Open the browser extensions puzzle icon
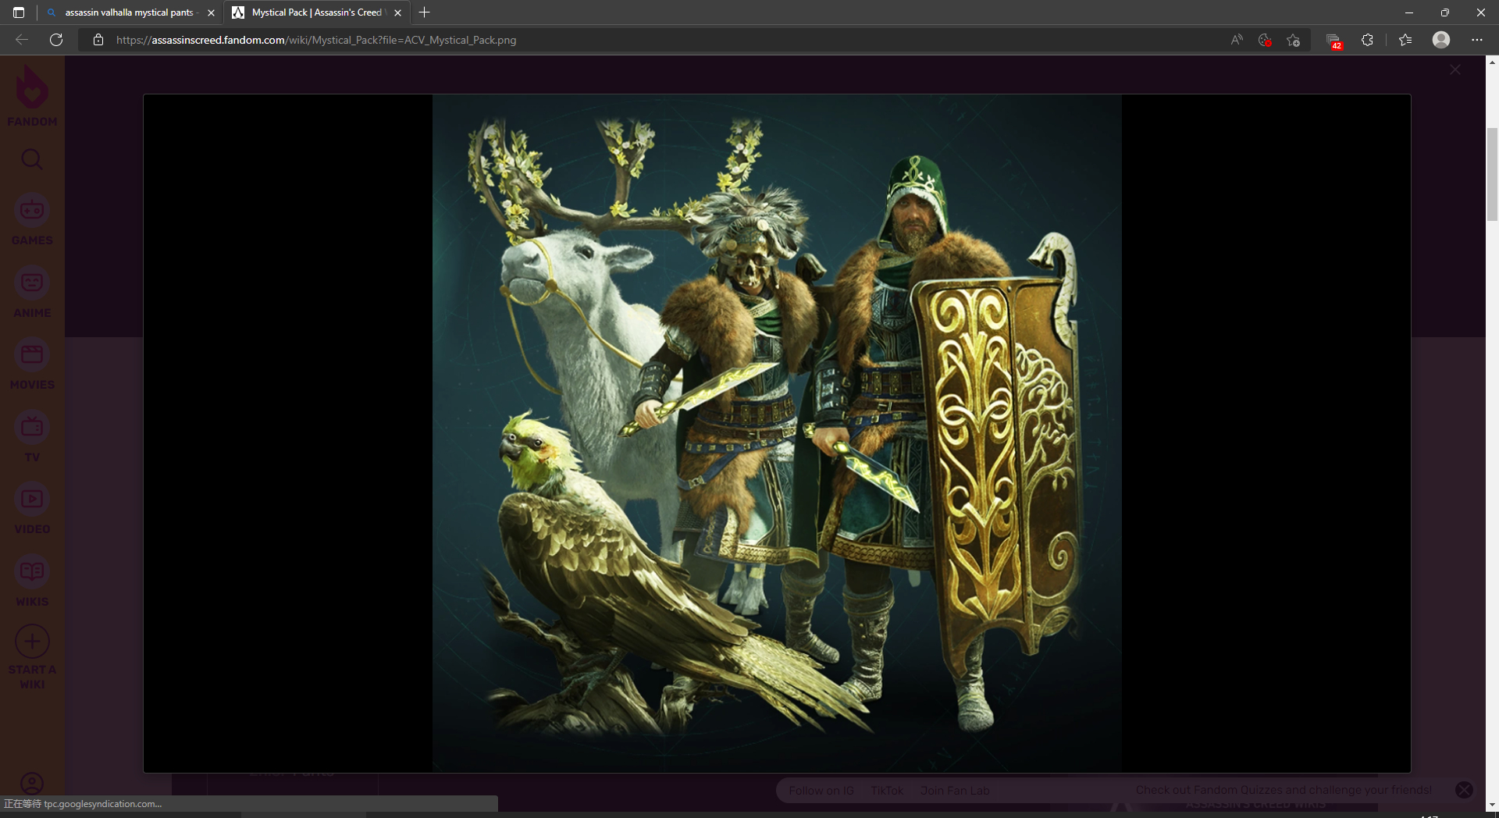This screenshot has height=818, width=1499. [x=1367, y=40]
